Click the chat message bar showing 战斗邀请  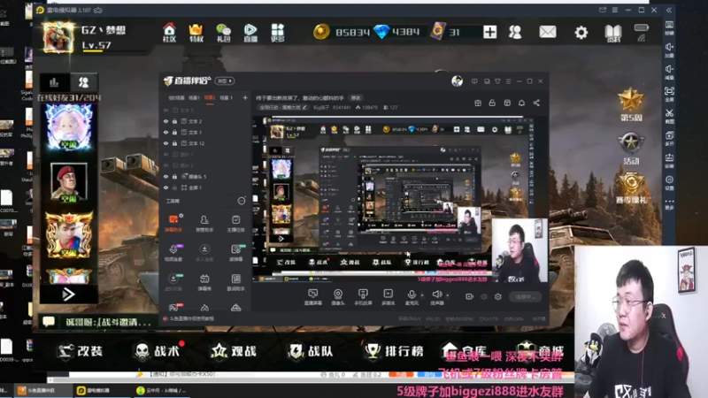[98, 322]
